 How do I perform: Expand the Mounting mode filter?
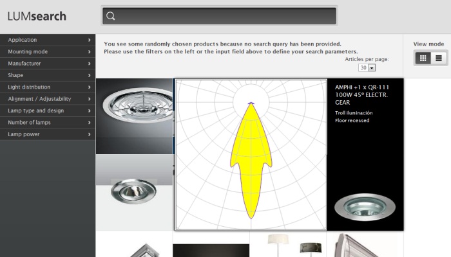pyautogui.click(x=48, y=51)
